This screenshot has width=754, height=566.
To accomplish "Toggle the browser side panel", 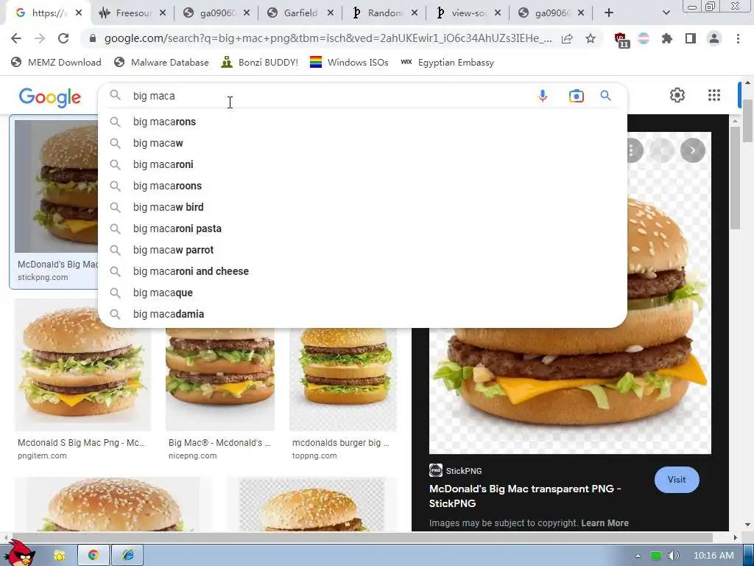I will point(691,38).
